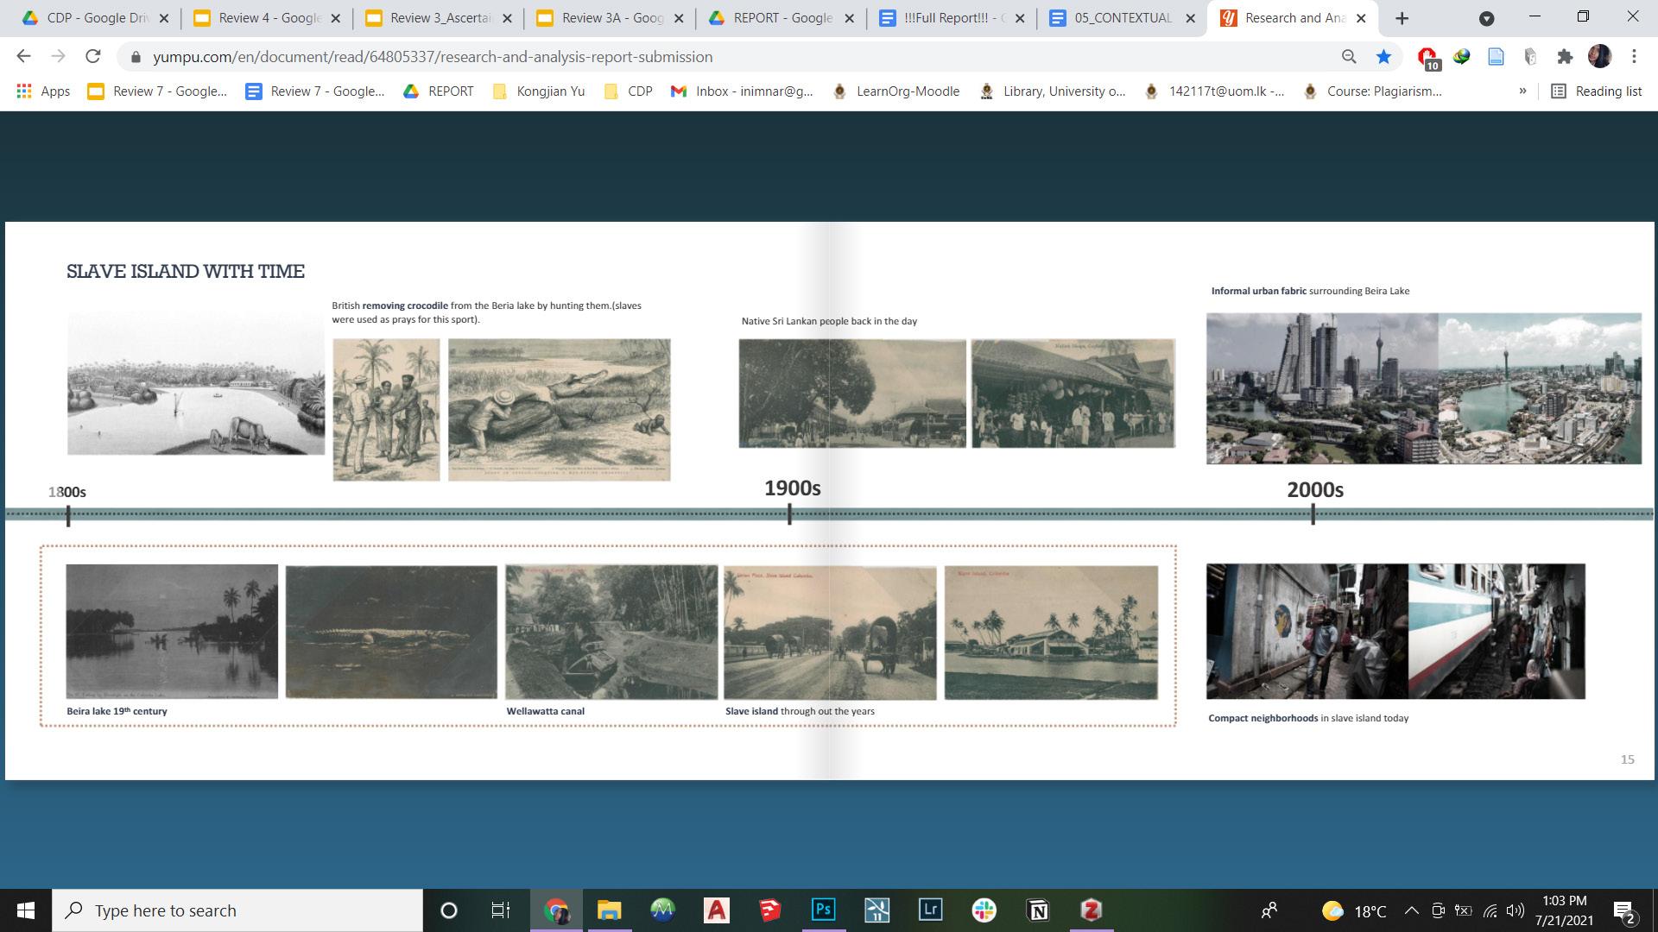Show hidden system tray icons

click(x=1411, y=910)
